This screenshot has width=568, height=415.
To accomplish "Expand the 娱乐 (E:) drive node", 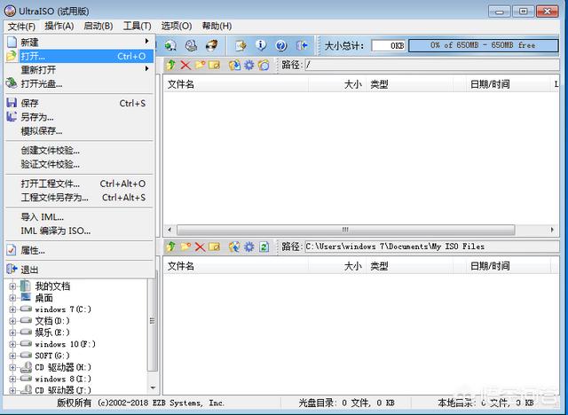I will point(12,333).
